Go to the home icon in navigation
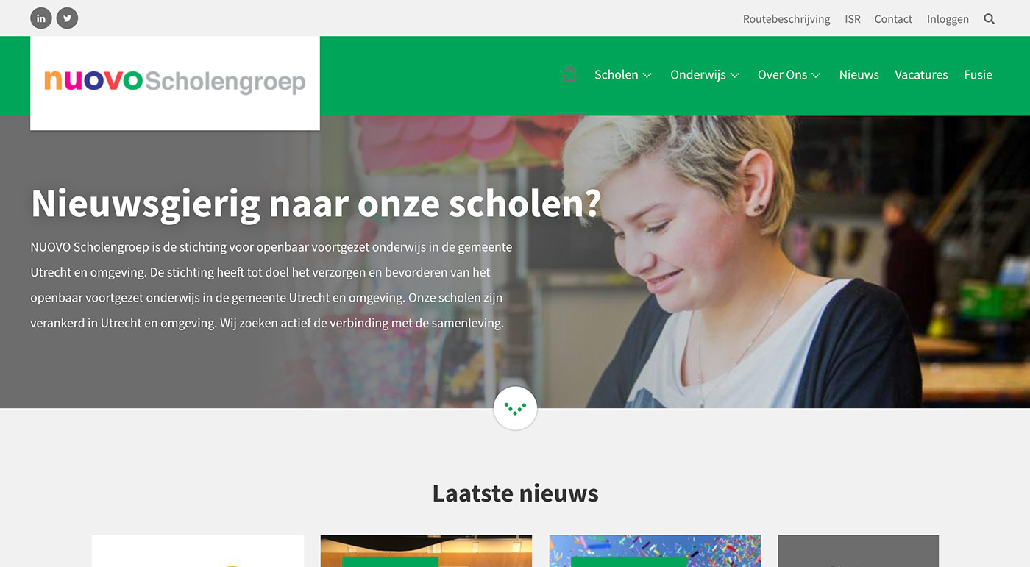Image resolution: width=1030 pixels, height=567 pixels. pos(570,74)
